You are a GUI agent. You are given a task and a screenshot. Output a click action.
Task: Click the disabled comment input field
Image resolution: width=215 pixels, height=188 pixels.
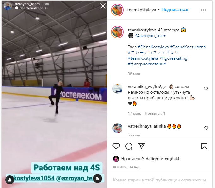pos(160,180)
